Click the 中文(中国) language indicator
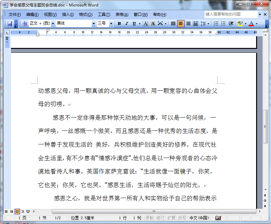271x224 pixels. [x=199, y=218]
